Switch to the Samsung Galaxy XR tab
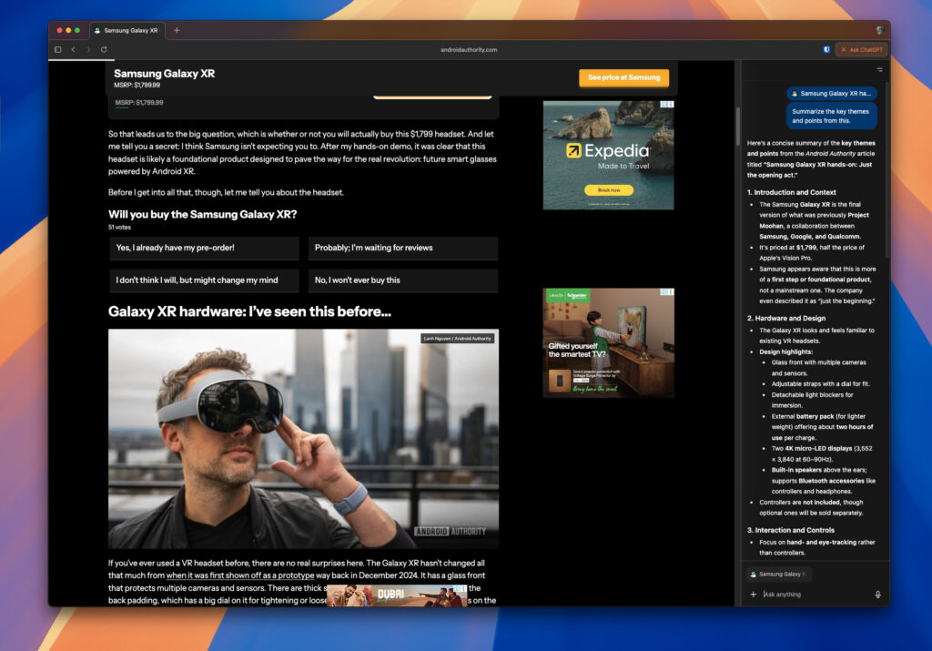Viewport: 932px width, 651px height. click(127, 29)
